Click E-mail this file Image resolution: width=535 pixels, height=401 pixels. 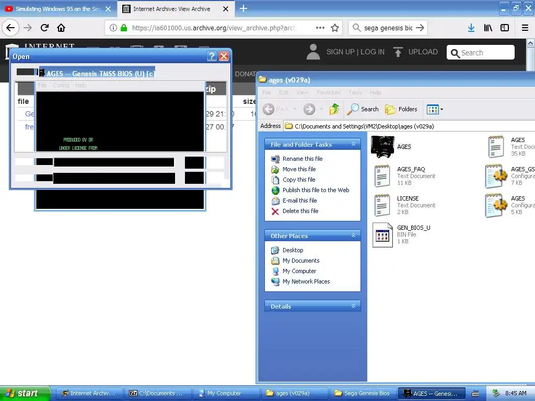pyautogui.click(x=299, y=200)
